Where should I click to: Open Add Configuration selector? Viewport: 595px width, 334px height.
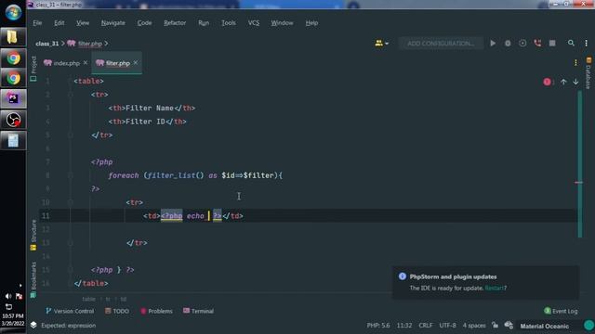pos(441,44)
